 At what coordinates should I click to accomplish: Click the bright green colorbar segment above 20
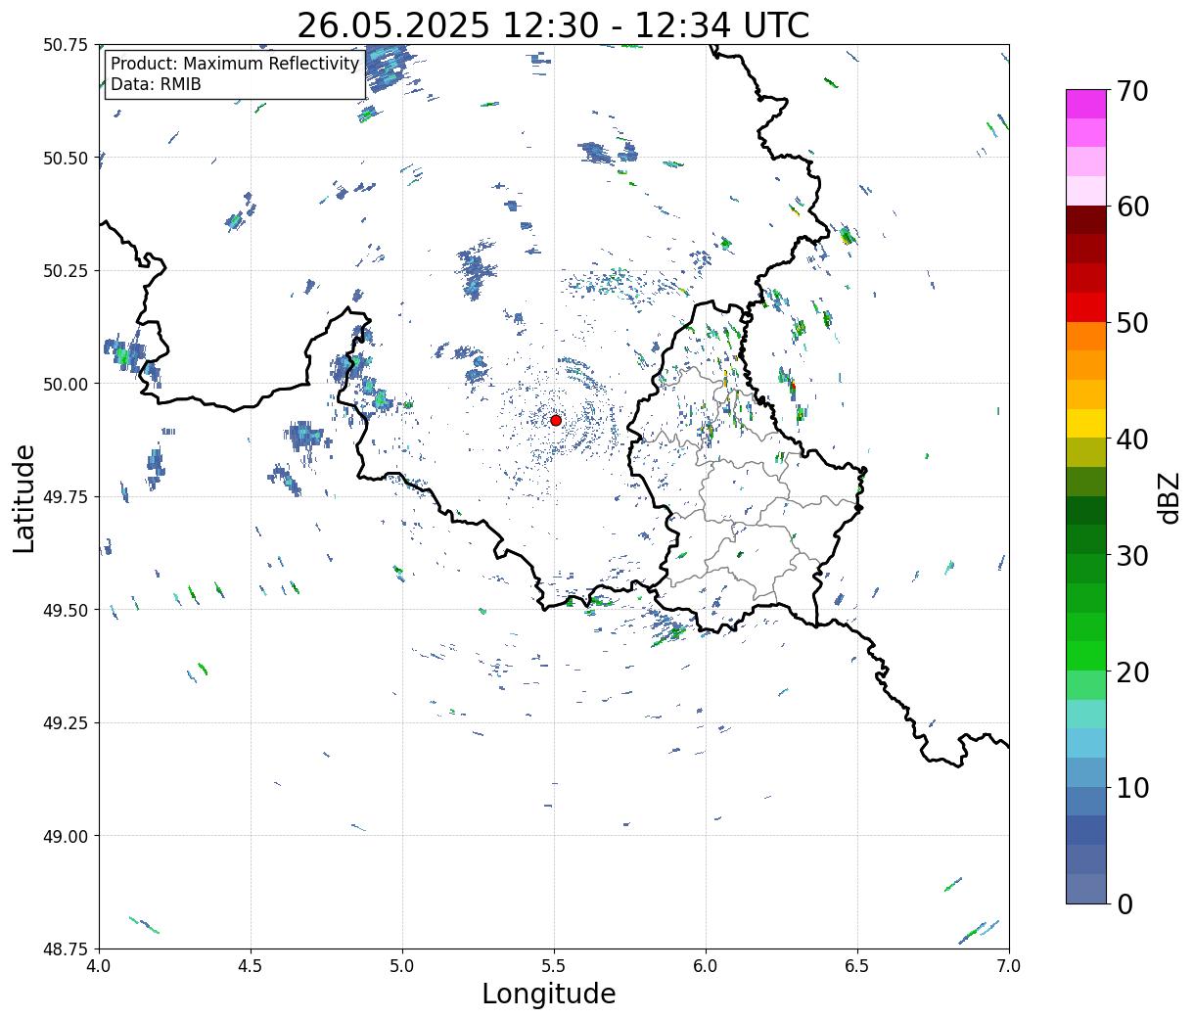point(1086,656)
